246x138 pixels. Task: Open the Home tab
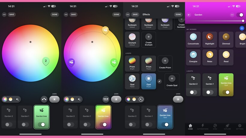(x=190, y=127)
